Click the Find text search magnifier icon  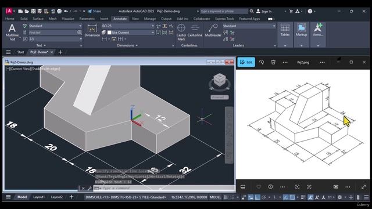(79, 33)
